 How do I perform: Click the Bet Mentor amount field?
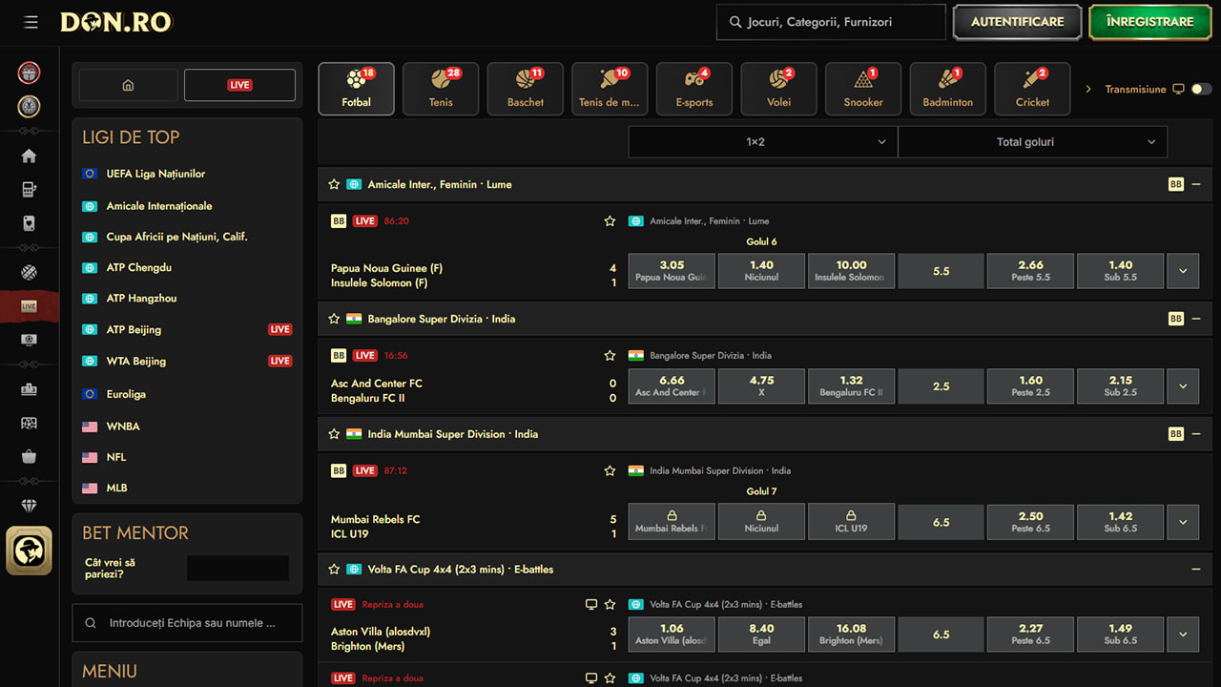click(x=238, y=569)
